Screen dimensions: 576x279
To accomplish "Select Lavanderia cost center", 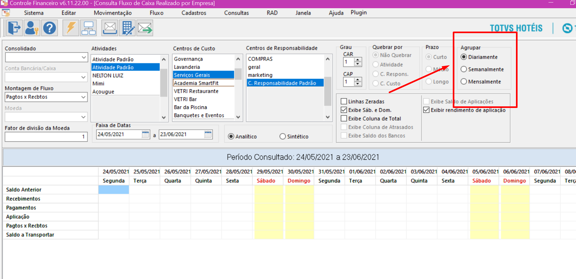I will coord(203,67).
